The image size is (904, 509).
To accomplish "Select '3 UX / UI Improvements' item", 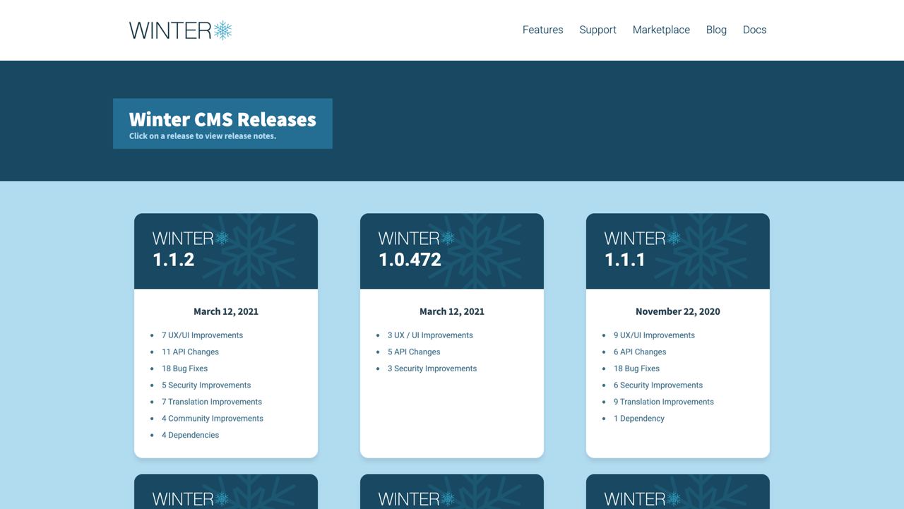I will click(430, 335).
